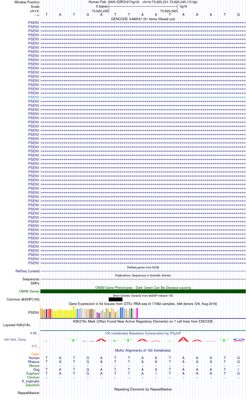The height and width of the screenshot is (399, 246).
Task: Click the GTEx Gene Expression track title
Action: (143, 304)
